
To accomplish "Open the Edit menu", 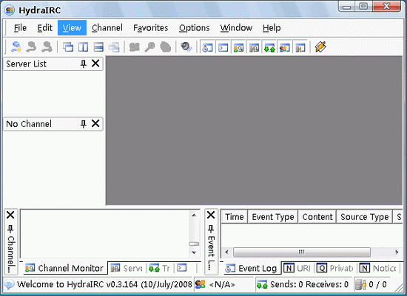I will pos(45,28).
